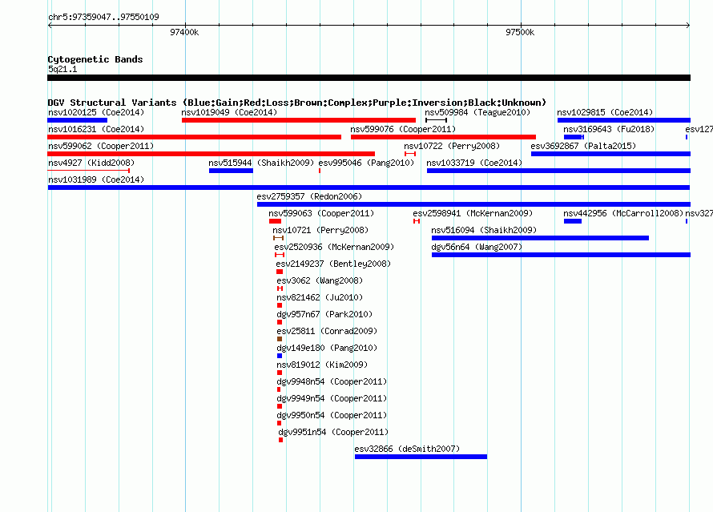Click the DGV Structural Variants track title
Image resolution: width=713 pixels, height=512 pixels.
pos(296,103)
